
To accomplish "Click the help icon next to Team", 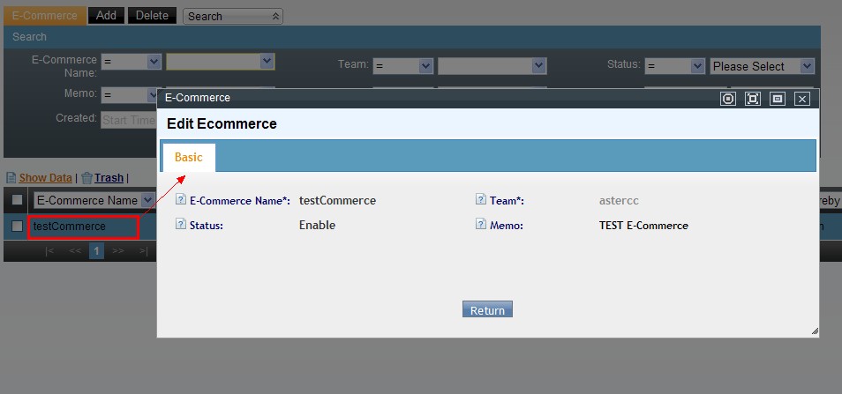I will [x=481, y=200].
